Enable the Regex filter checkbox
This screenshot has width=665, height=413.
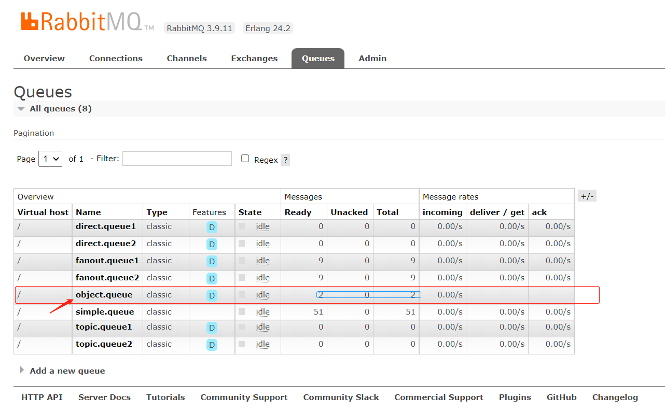pyautogui.click(x=245, y=159)
